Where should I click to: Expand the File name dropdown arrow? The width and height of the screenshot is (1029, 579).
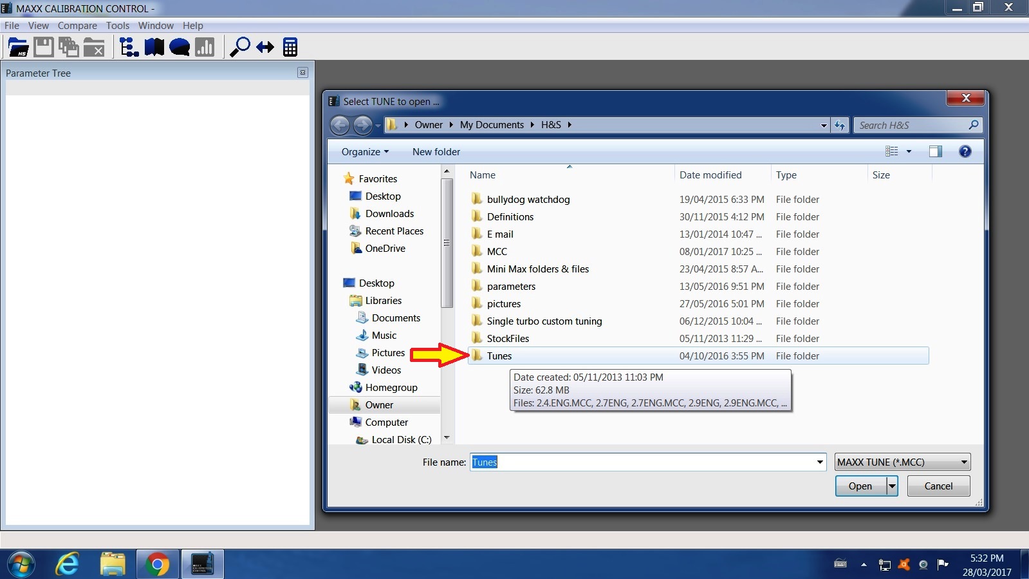click(820, 462)
